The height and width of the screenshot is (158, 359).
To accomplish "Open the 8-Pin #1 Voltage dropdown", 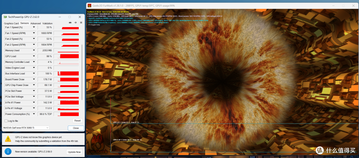I will point(34,108).
